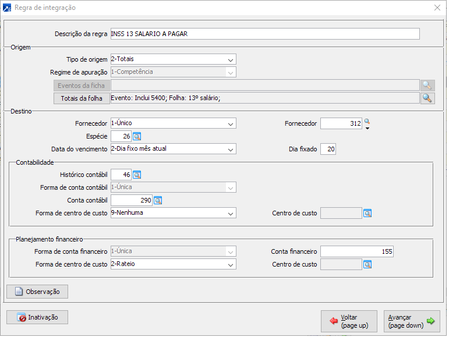Expand the Forma de conta contábil dropdown
Screen dimensions: 449x337
coord(231,187)
